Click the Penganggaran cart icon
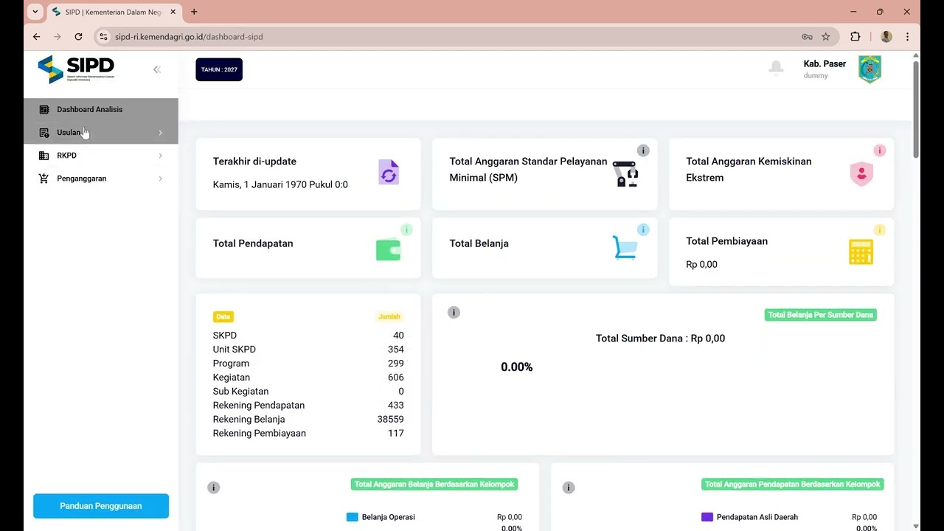The height and width of the screenshot is (531, 944). pos(44,178)
